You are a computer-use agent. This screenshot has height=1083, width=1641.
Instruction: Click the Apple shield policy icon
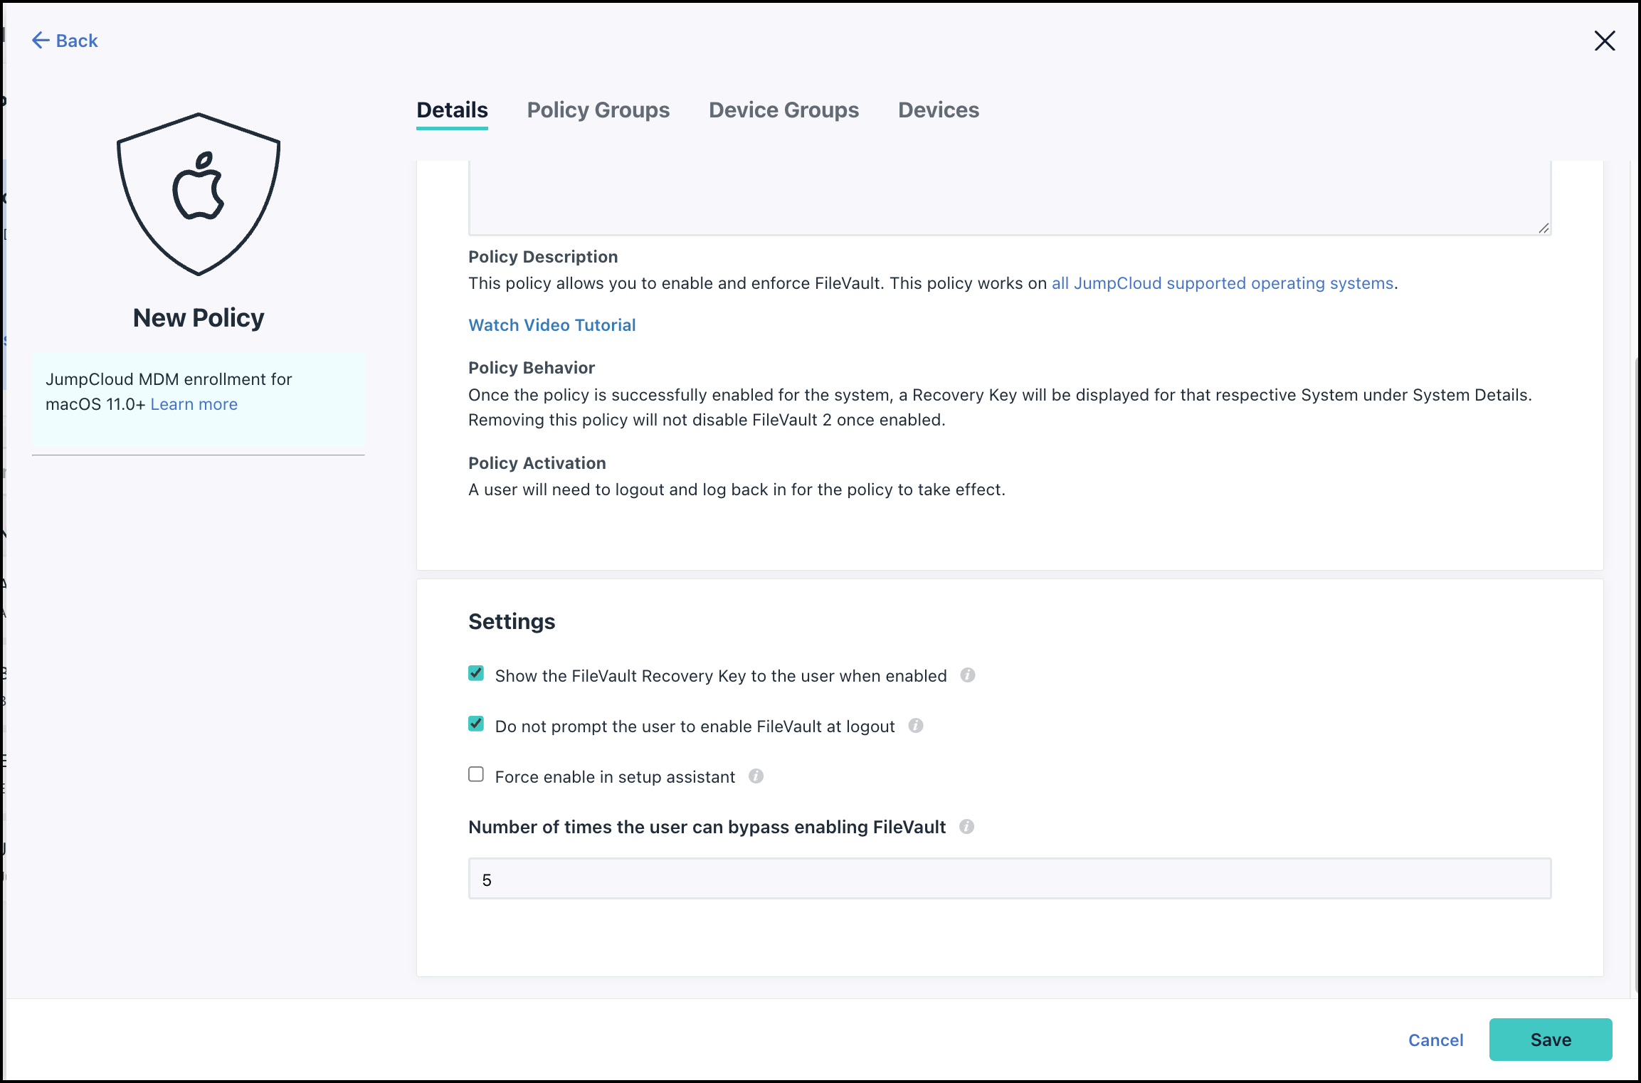[199, 194]
